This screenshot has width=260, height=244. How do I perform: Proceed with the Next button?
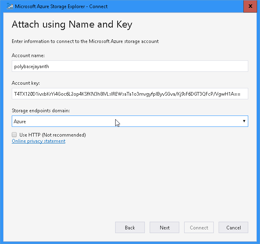[164, 227]
